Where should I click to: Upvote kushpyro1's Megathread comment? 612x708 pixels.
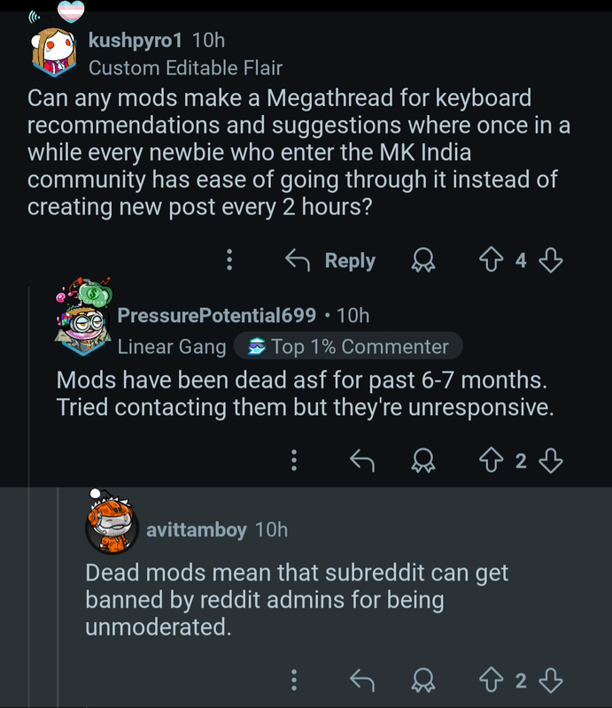[491, 260]
